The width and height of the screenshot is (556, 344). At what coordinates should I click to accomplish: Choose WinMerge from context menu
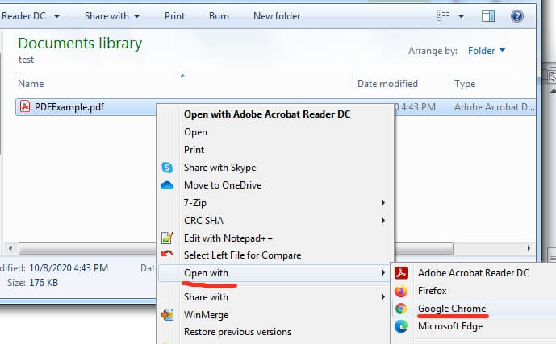[x=206, y=315]
